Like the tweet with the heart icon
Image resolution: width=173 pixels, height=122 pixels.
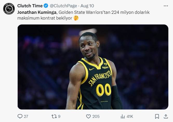(88, 116)
